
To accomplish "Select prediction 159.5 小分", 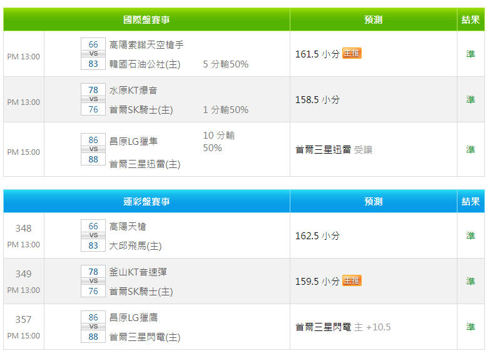I will point(317,281).
